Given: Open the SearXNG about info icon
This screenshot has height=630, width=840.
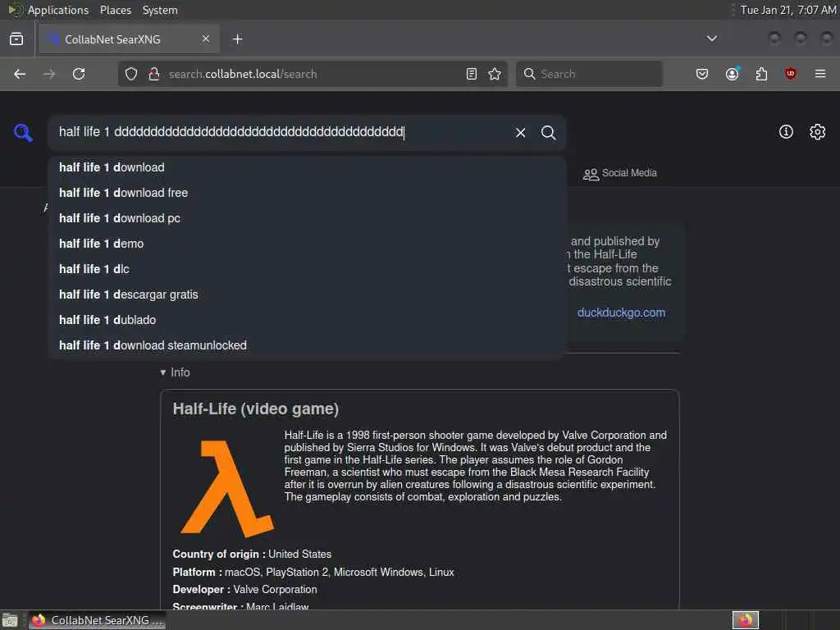Looking at the screenshot, I should coord(786,132).
